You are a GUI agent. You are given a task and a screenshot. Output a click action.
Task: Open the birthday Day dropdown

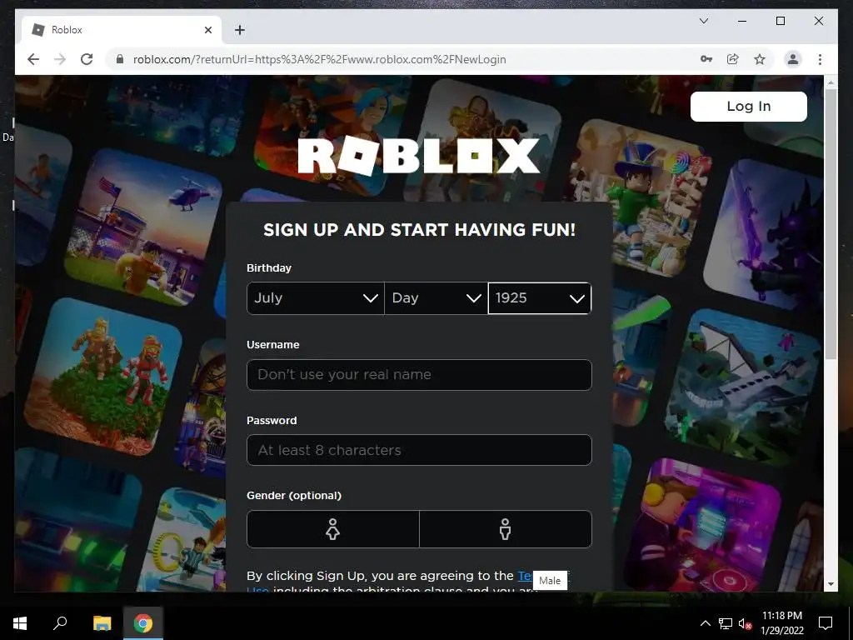pyautogui.click(x=436, y=298)
